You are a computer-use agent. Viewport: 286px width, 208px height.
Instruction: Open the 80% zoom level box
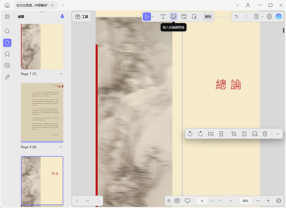point(246,201)
